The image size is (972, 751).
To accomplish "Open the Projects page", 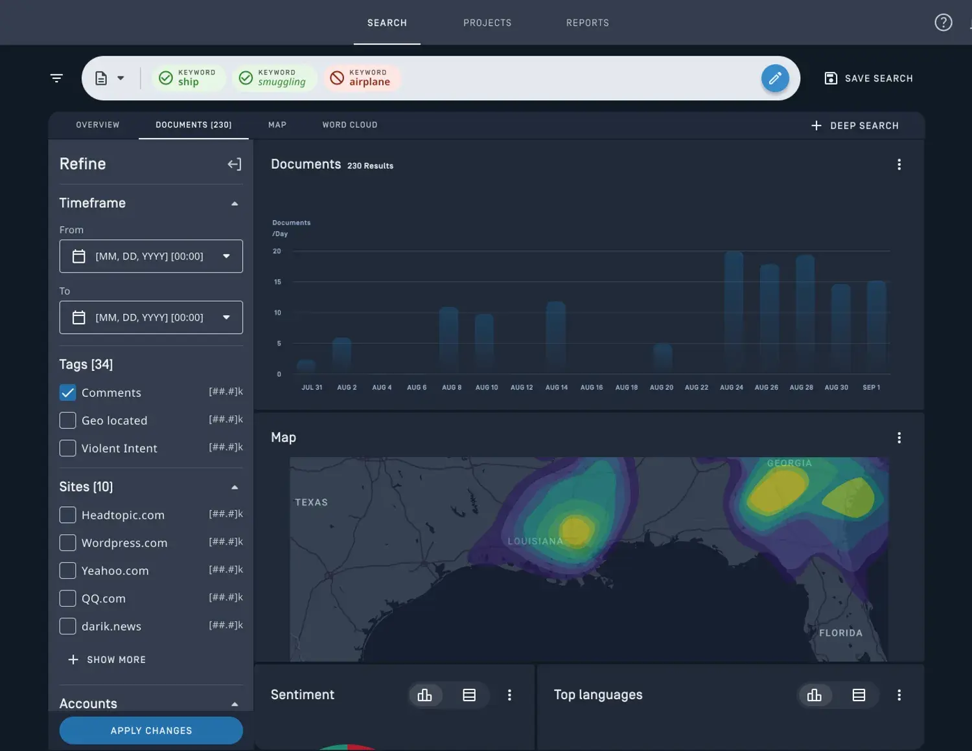I will click(487, 22).
